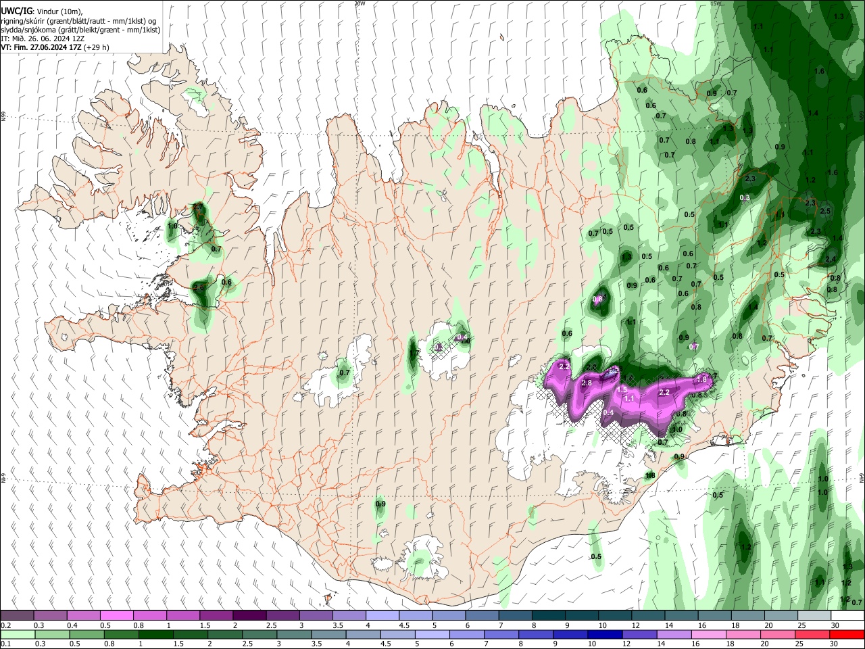The height and width of the screenshot is (649, 865).
Task: Click the '20W' longitude label on the top edge
Action: tap(360, 3)
